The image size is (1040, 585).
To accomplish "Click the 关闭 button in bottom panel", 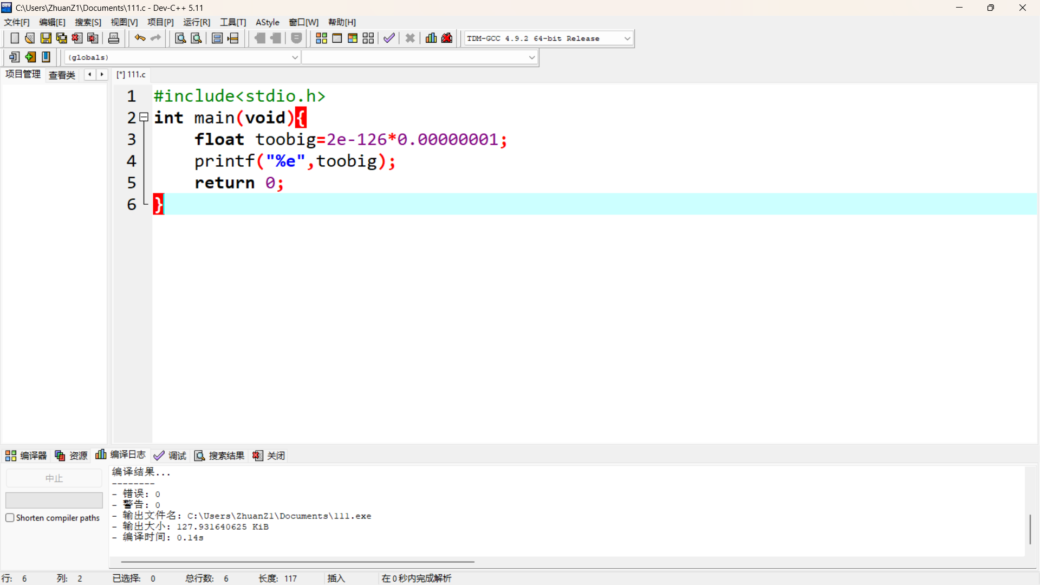I will pyautogui.click(x=269, y=456).
